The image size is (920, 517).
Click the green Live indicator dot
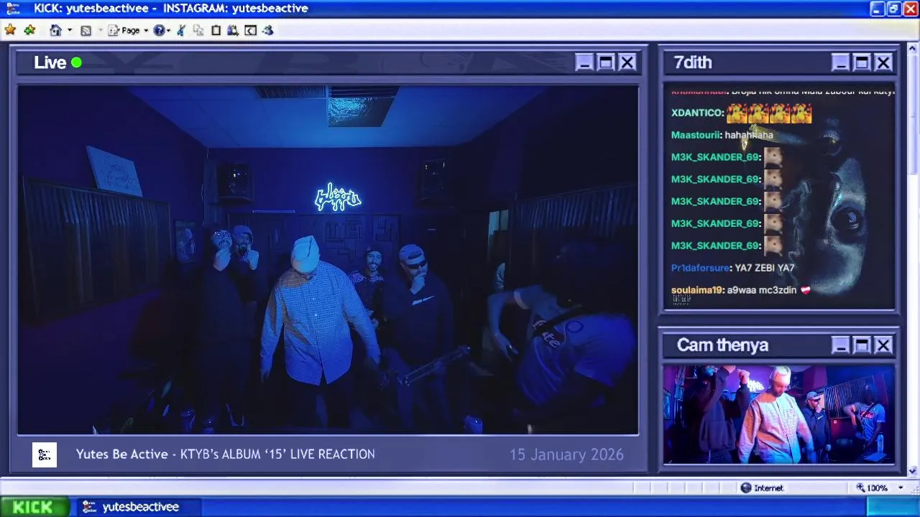pos(76,62)
